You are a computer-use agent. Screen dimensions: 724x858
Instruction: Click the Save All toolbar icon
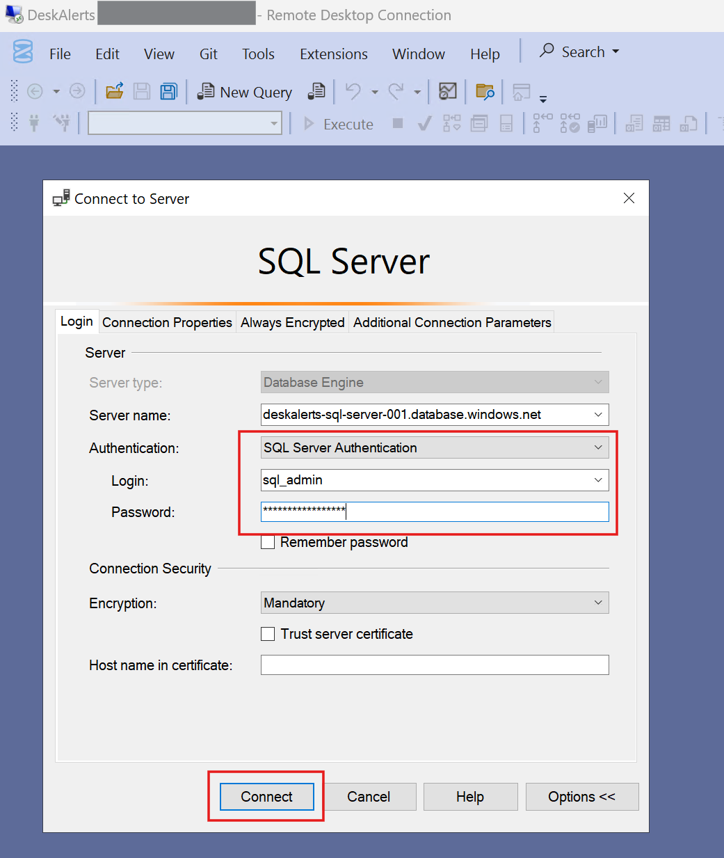(168, 91)
